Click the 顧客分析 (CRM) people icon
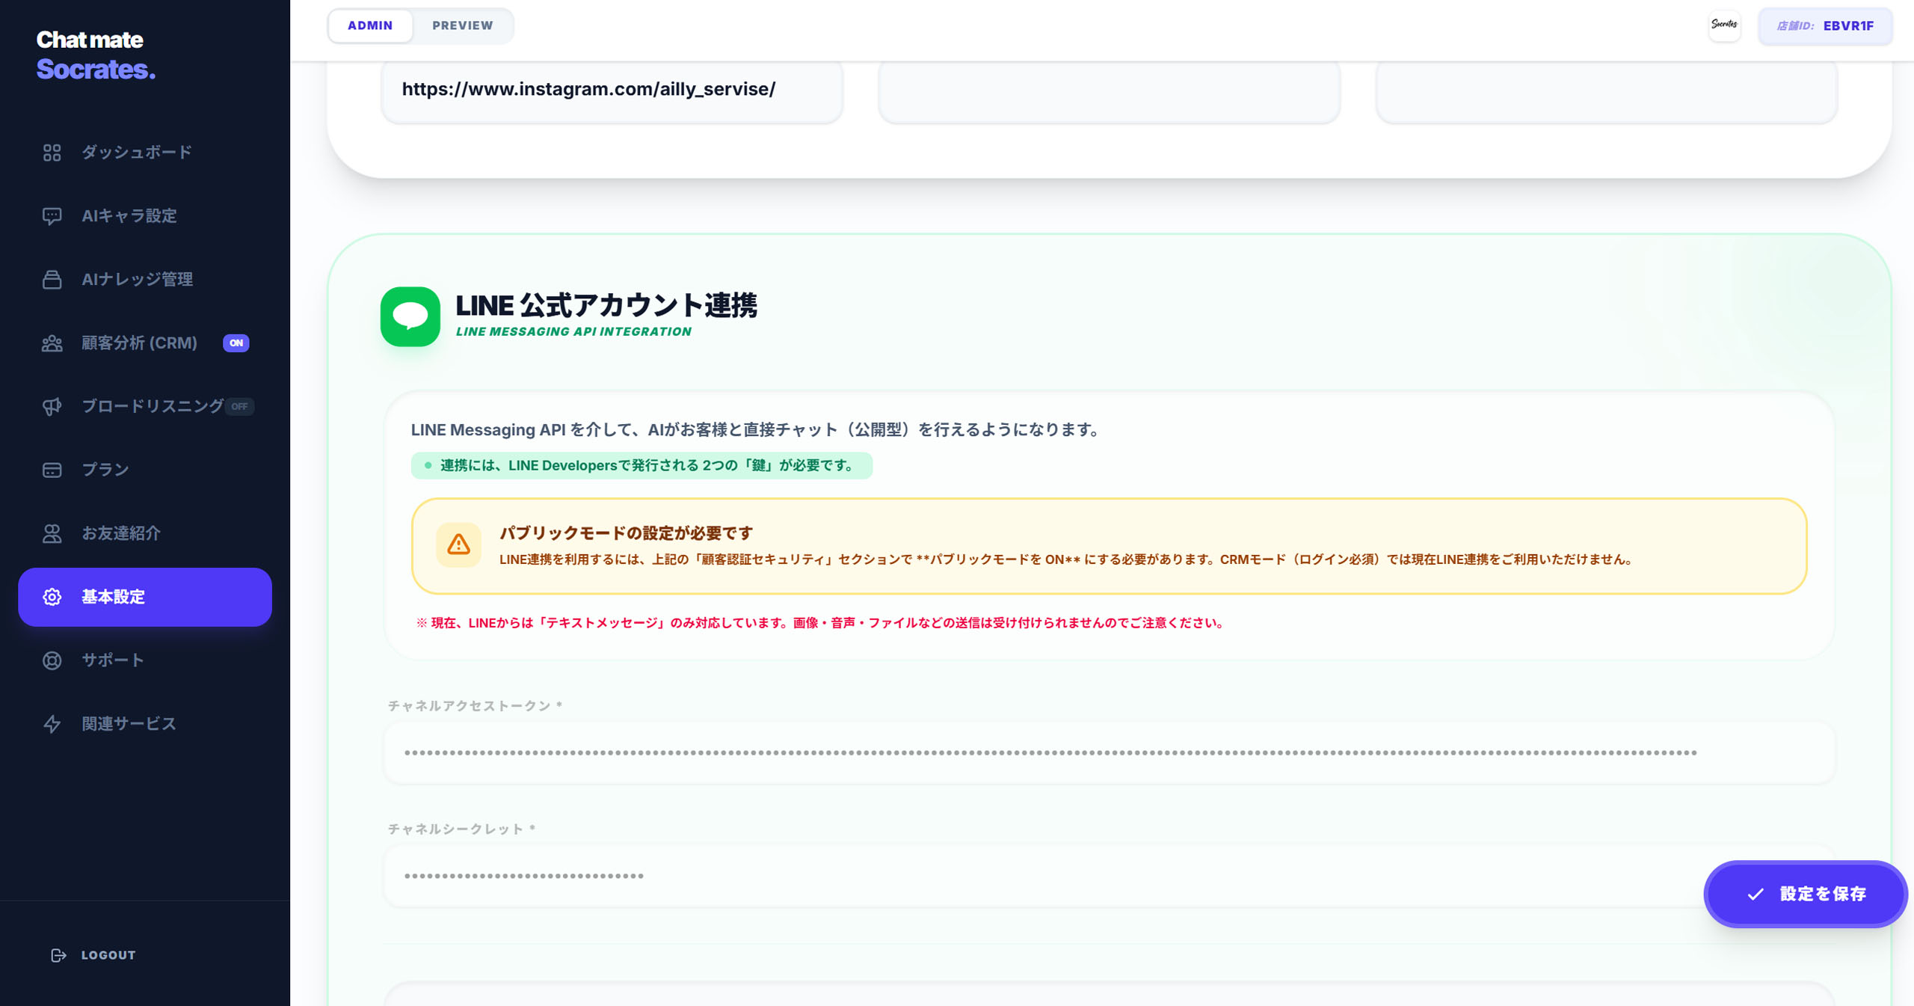This screenshot has height=1006, width=1914. 52,343
